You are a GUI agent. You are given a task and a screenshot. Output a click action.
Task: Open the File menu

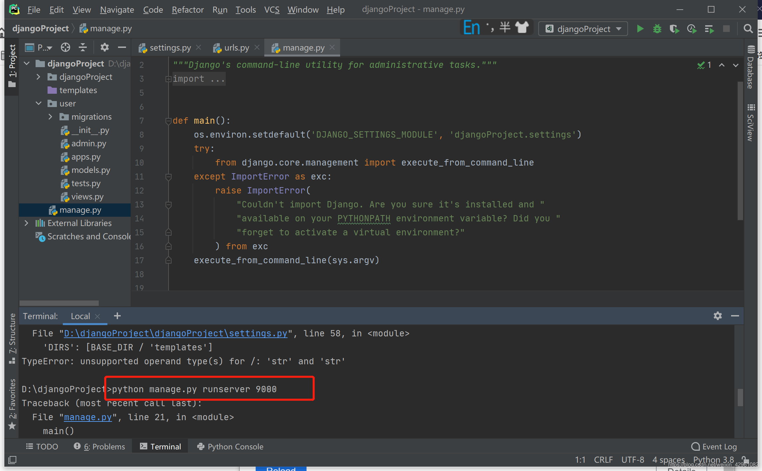tap(34, 10)
